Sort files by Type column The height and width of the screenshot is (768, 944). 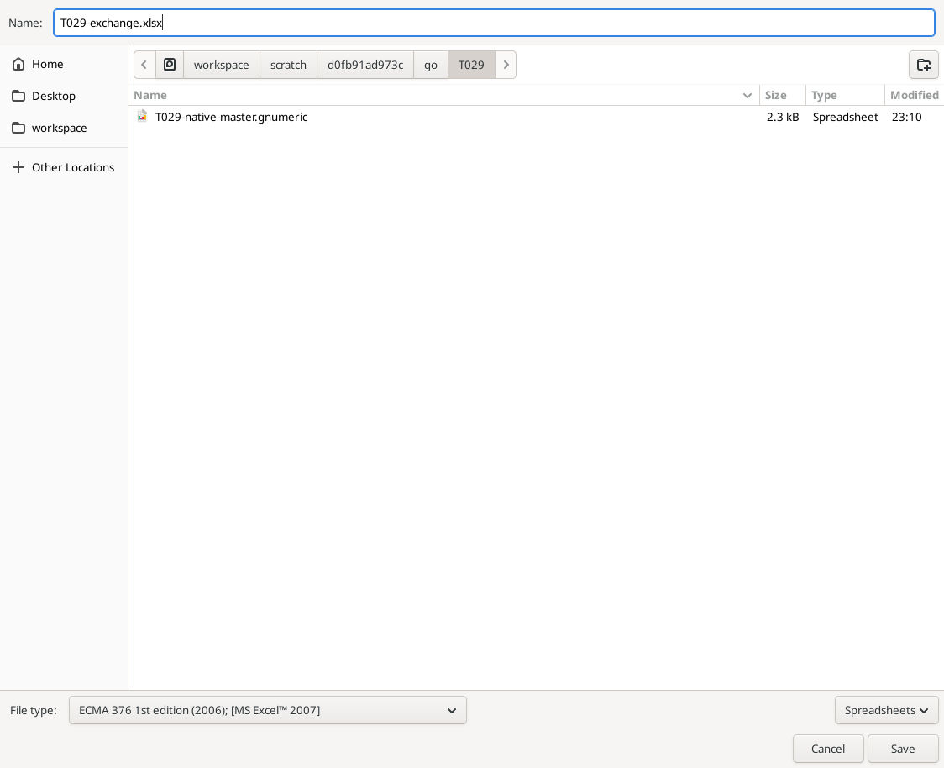pos(845,95)
